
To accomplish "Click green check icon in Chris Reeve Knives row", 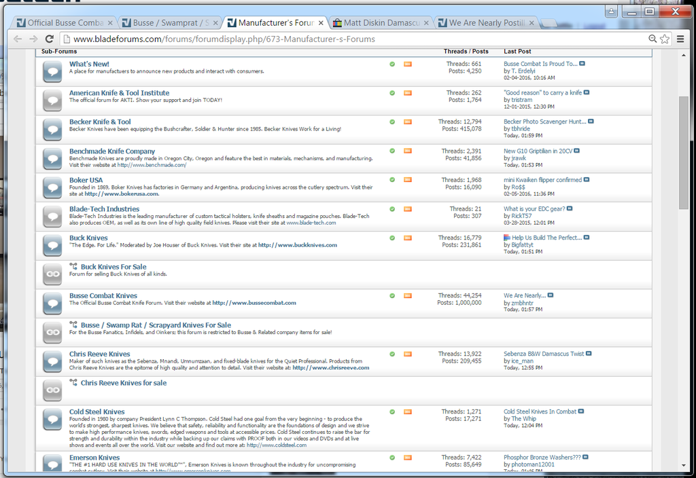I will click(392, 354).
